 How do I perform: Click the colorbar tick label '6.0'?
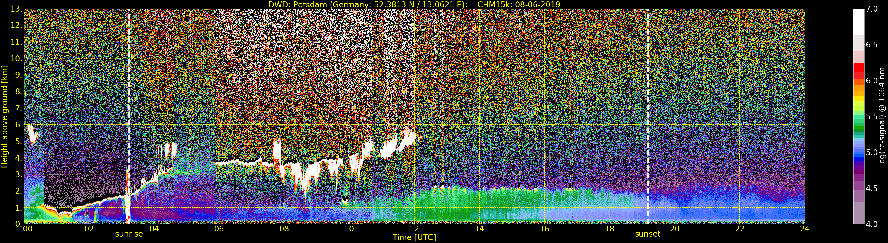(x=872, y=81)
